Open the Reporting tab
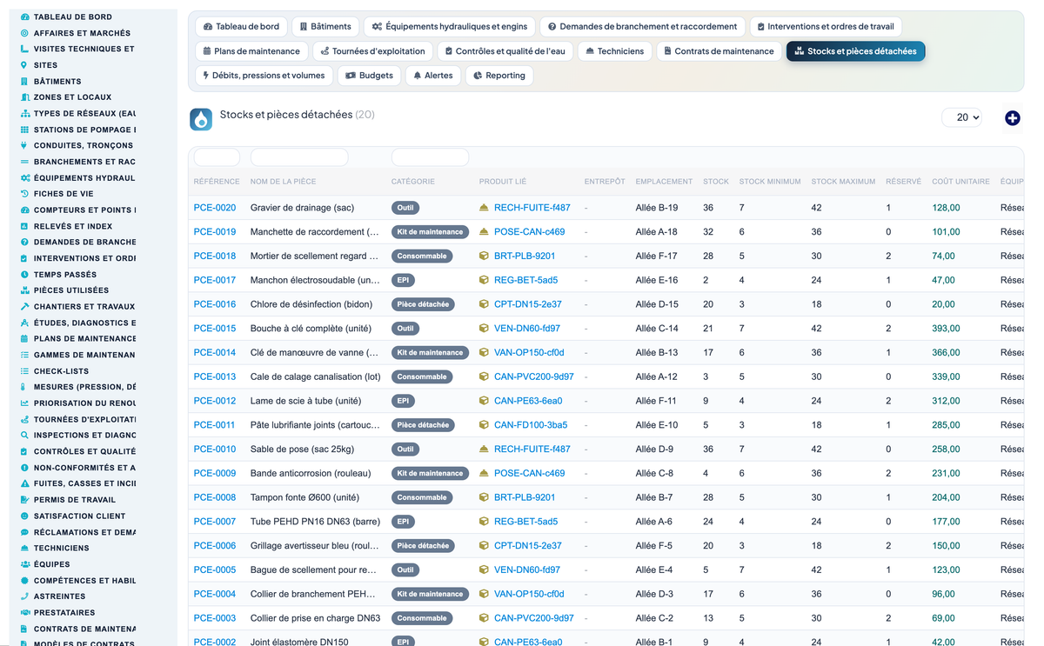 [499, 76]
